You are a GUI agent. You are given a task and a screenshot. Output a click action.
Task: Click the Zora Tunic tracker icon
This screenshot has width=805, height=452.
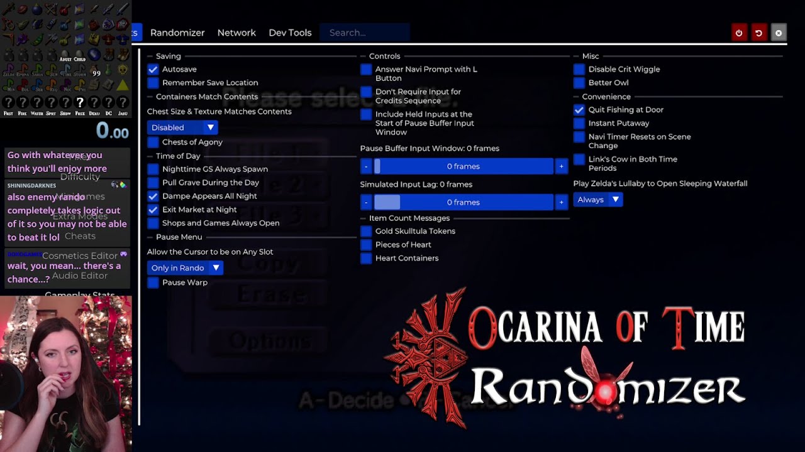(x=123, y=39)
